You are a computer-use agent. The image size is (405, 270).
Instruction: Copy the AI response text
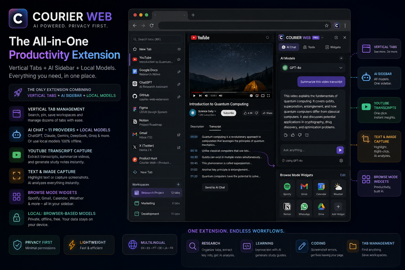coord(286,135)
